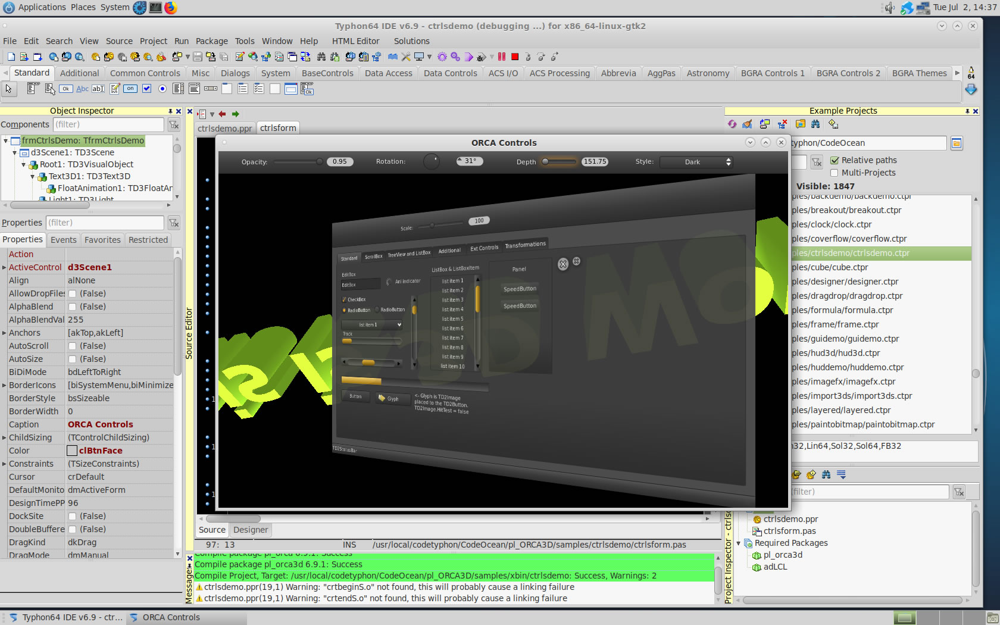The width and height of the screenshot is (1000, 625).
Task: Select the cube/cube.ctpr example project
Action: point(881,267)
